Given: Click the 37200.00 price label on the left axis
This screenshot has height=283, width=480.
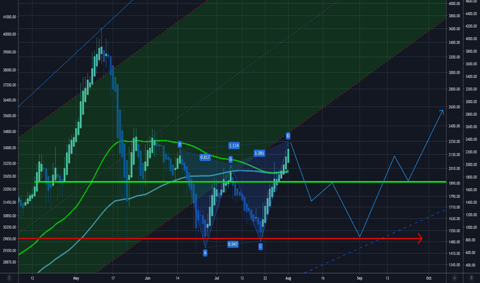Looking at the screenshot, I should click(x=9, y=85).
